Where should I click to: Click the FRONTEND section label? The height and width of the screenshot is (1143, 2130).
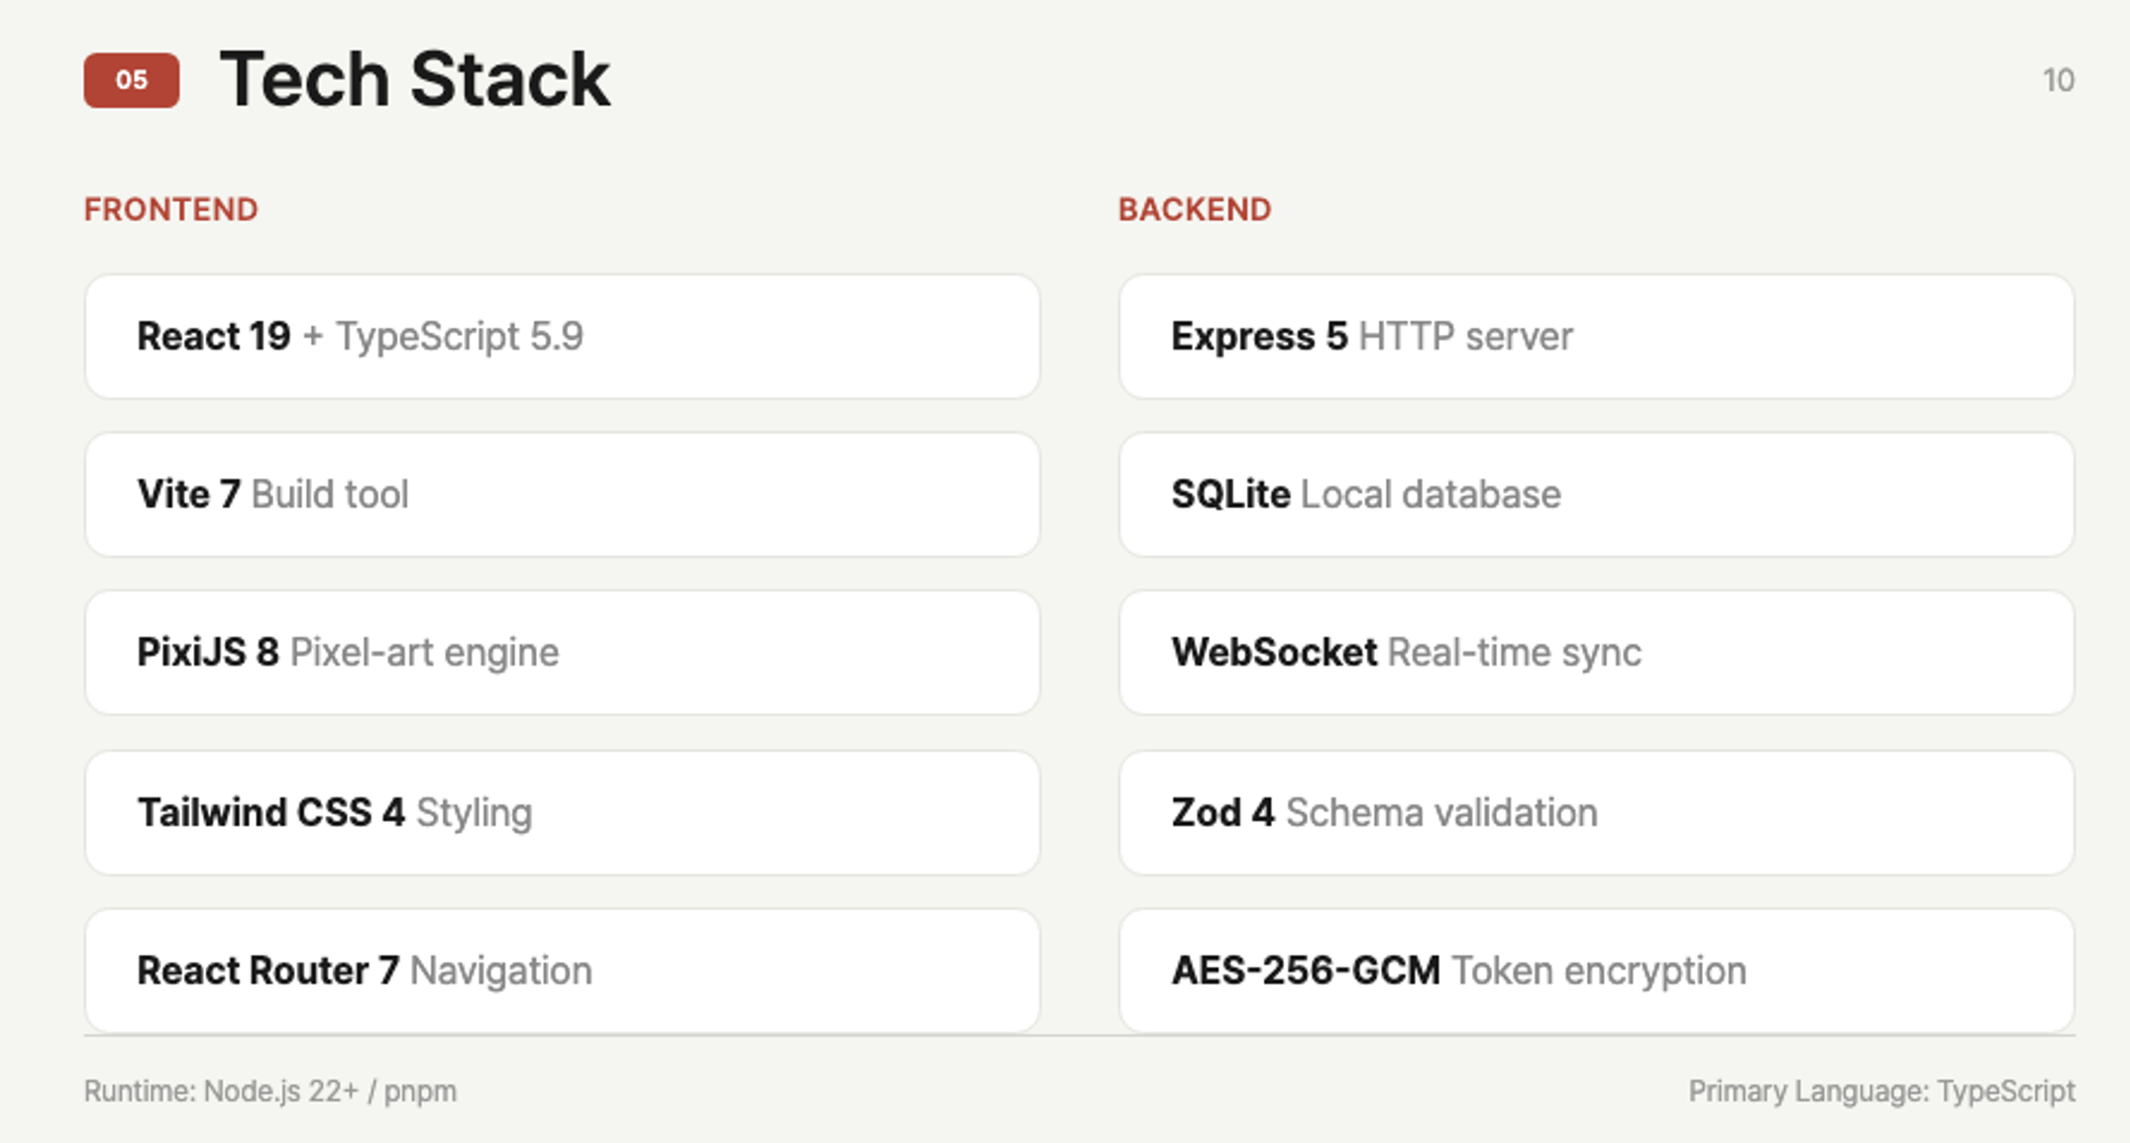170,209
